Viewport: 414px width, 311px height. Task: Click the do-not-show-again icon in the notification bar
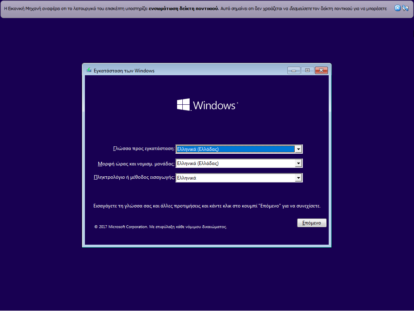[405, 8]
